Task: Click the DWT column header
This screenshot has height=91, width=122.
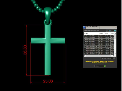Action: coord(108,34)
